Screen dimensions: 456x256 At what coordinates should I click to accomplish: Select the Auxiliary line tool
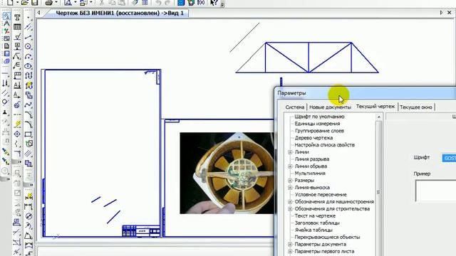coord(28,27)
